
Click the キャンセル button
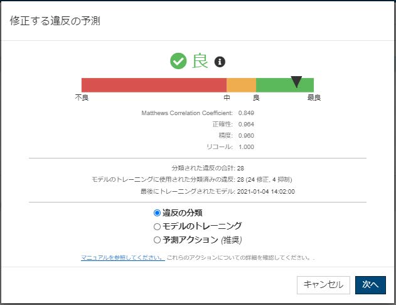323,285
